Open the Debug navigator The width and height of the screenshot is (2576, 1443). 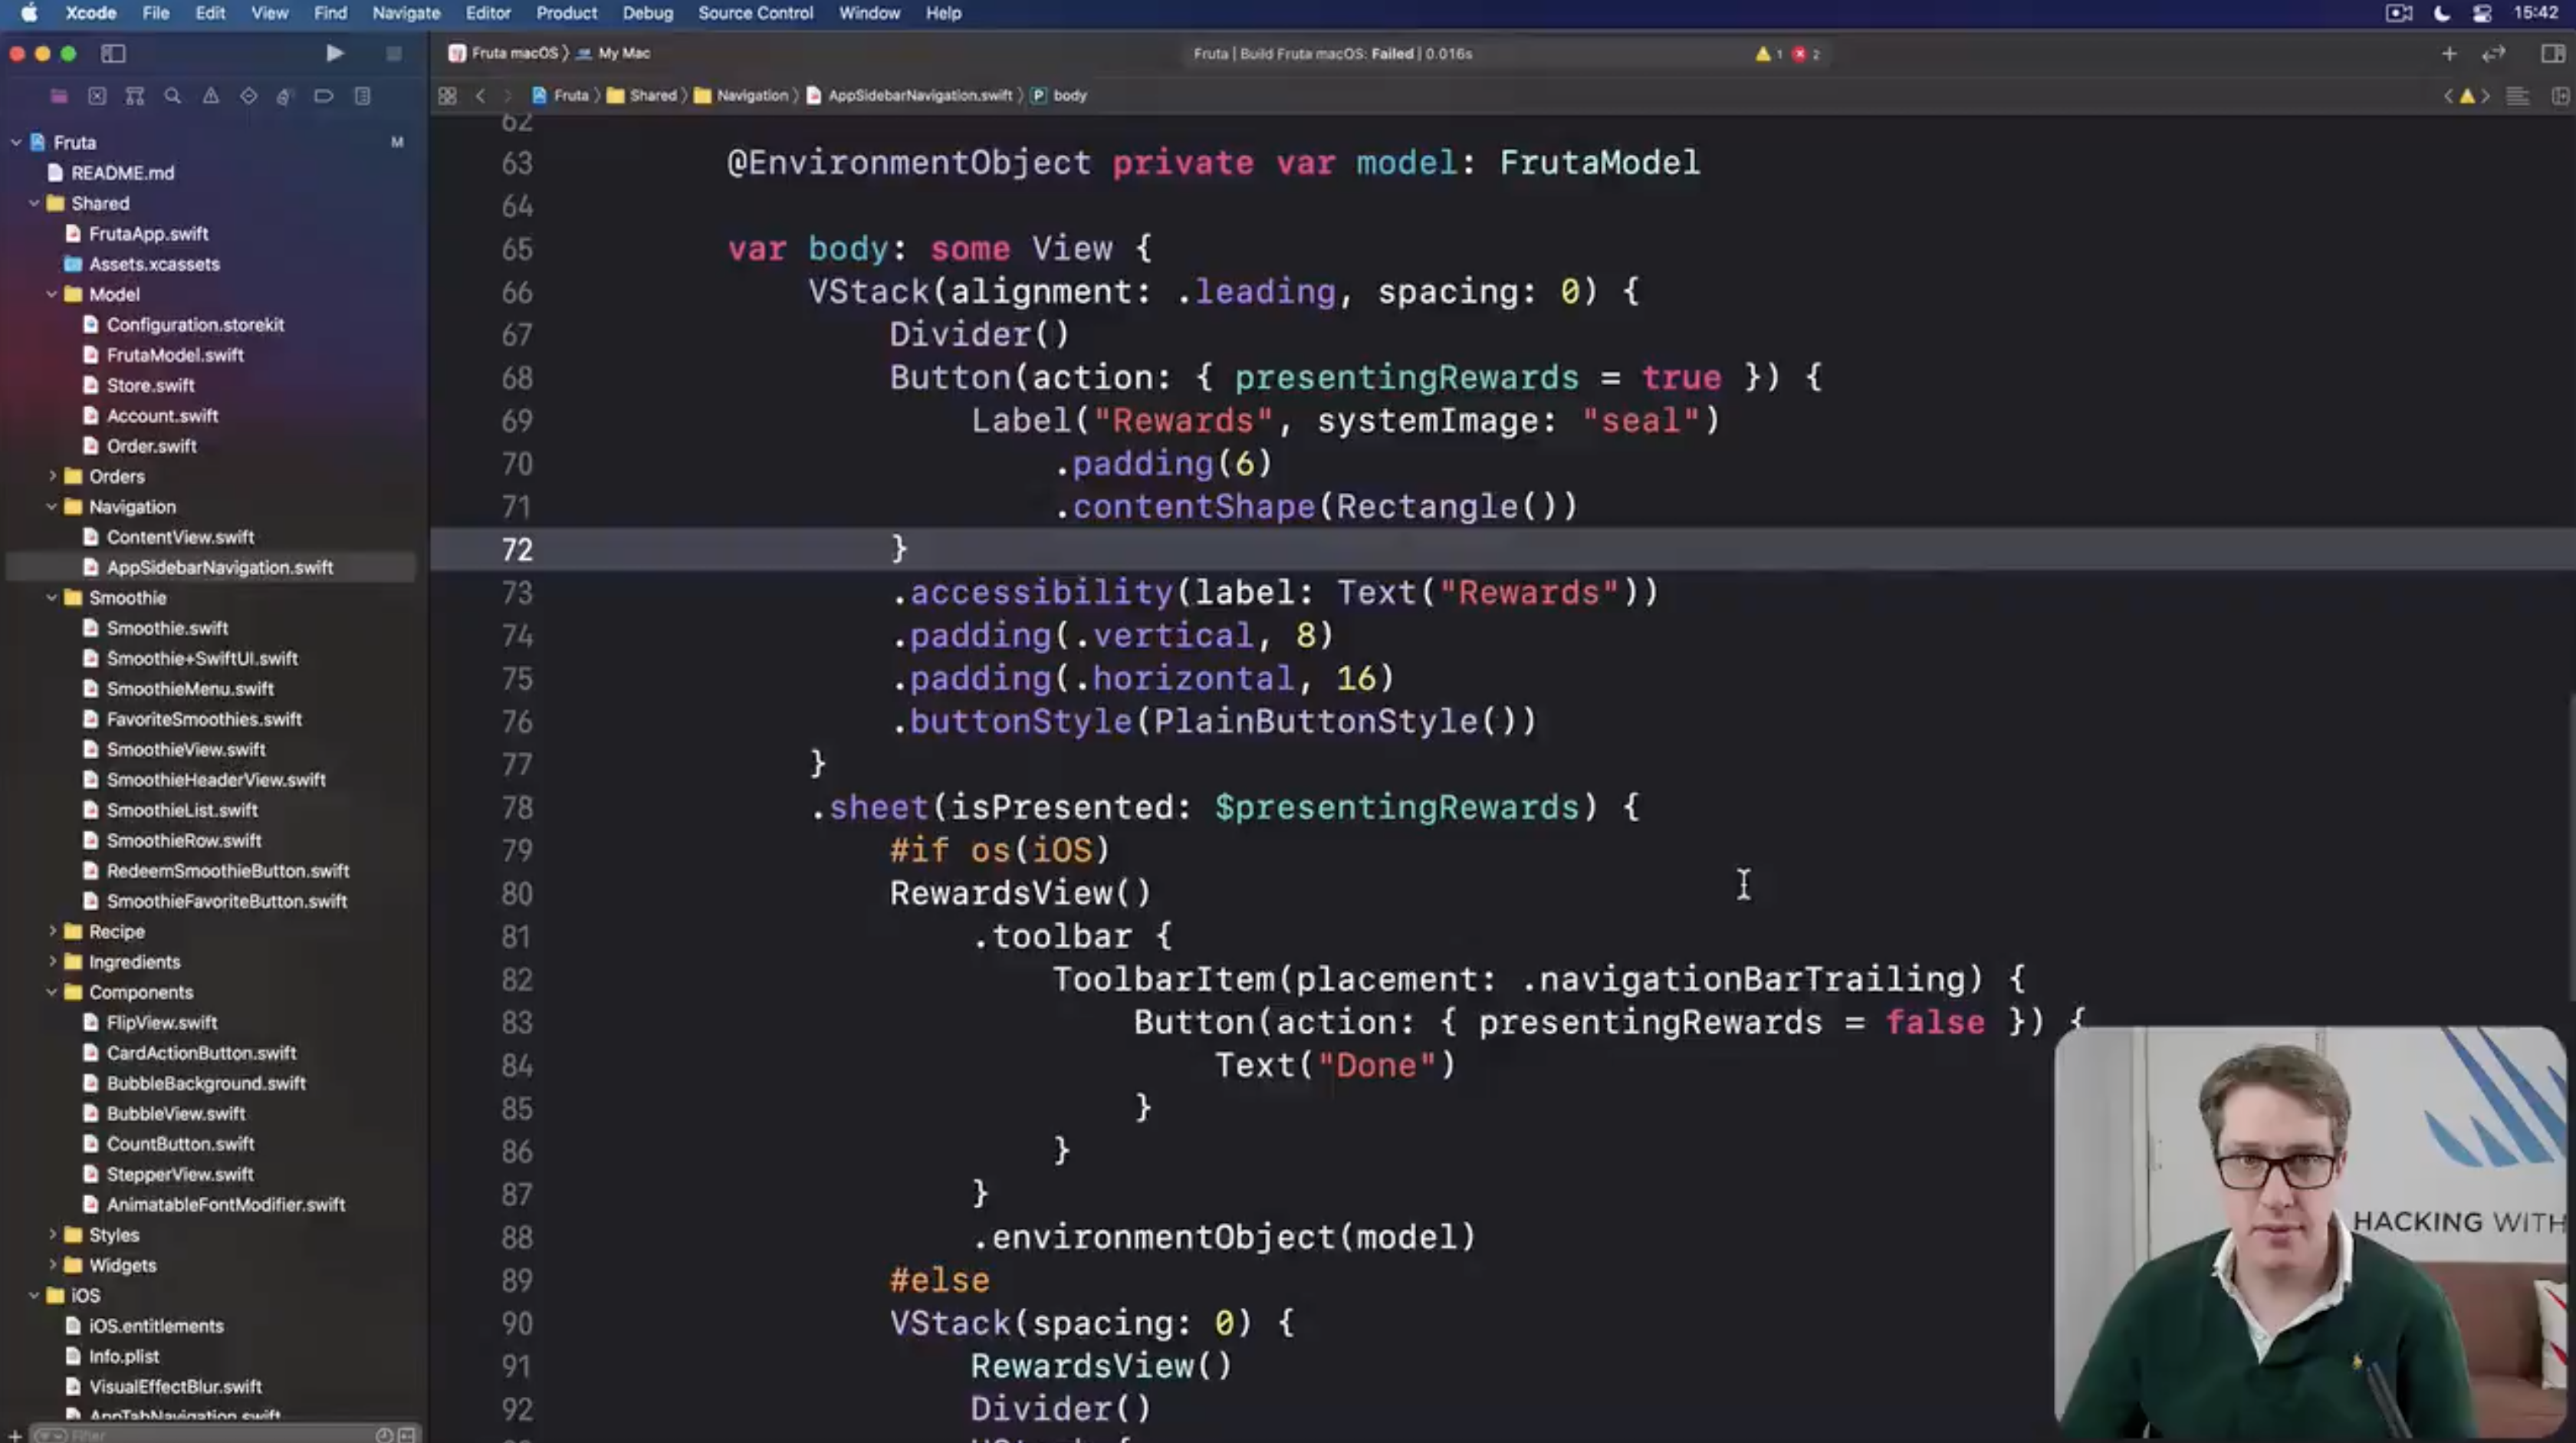(x=286, y=96)
